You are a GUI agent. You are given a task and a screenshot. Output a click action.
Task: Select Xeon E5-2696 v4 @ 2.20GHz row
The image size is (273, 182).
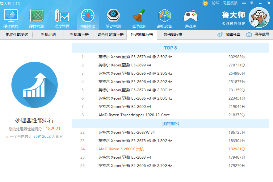tap(170, 82)
